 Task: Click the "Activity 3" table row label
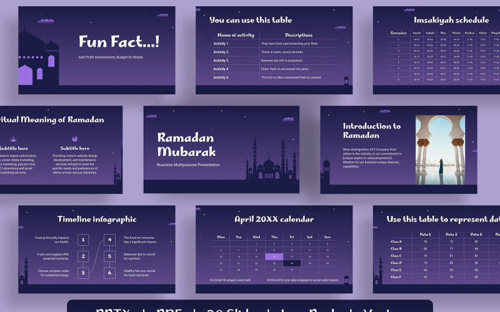(221, 61)
